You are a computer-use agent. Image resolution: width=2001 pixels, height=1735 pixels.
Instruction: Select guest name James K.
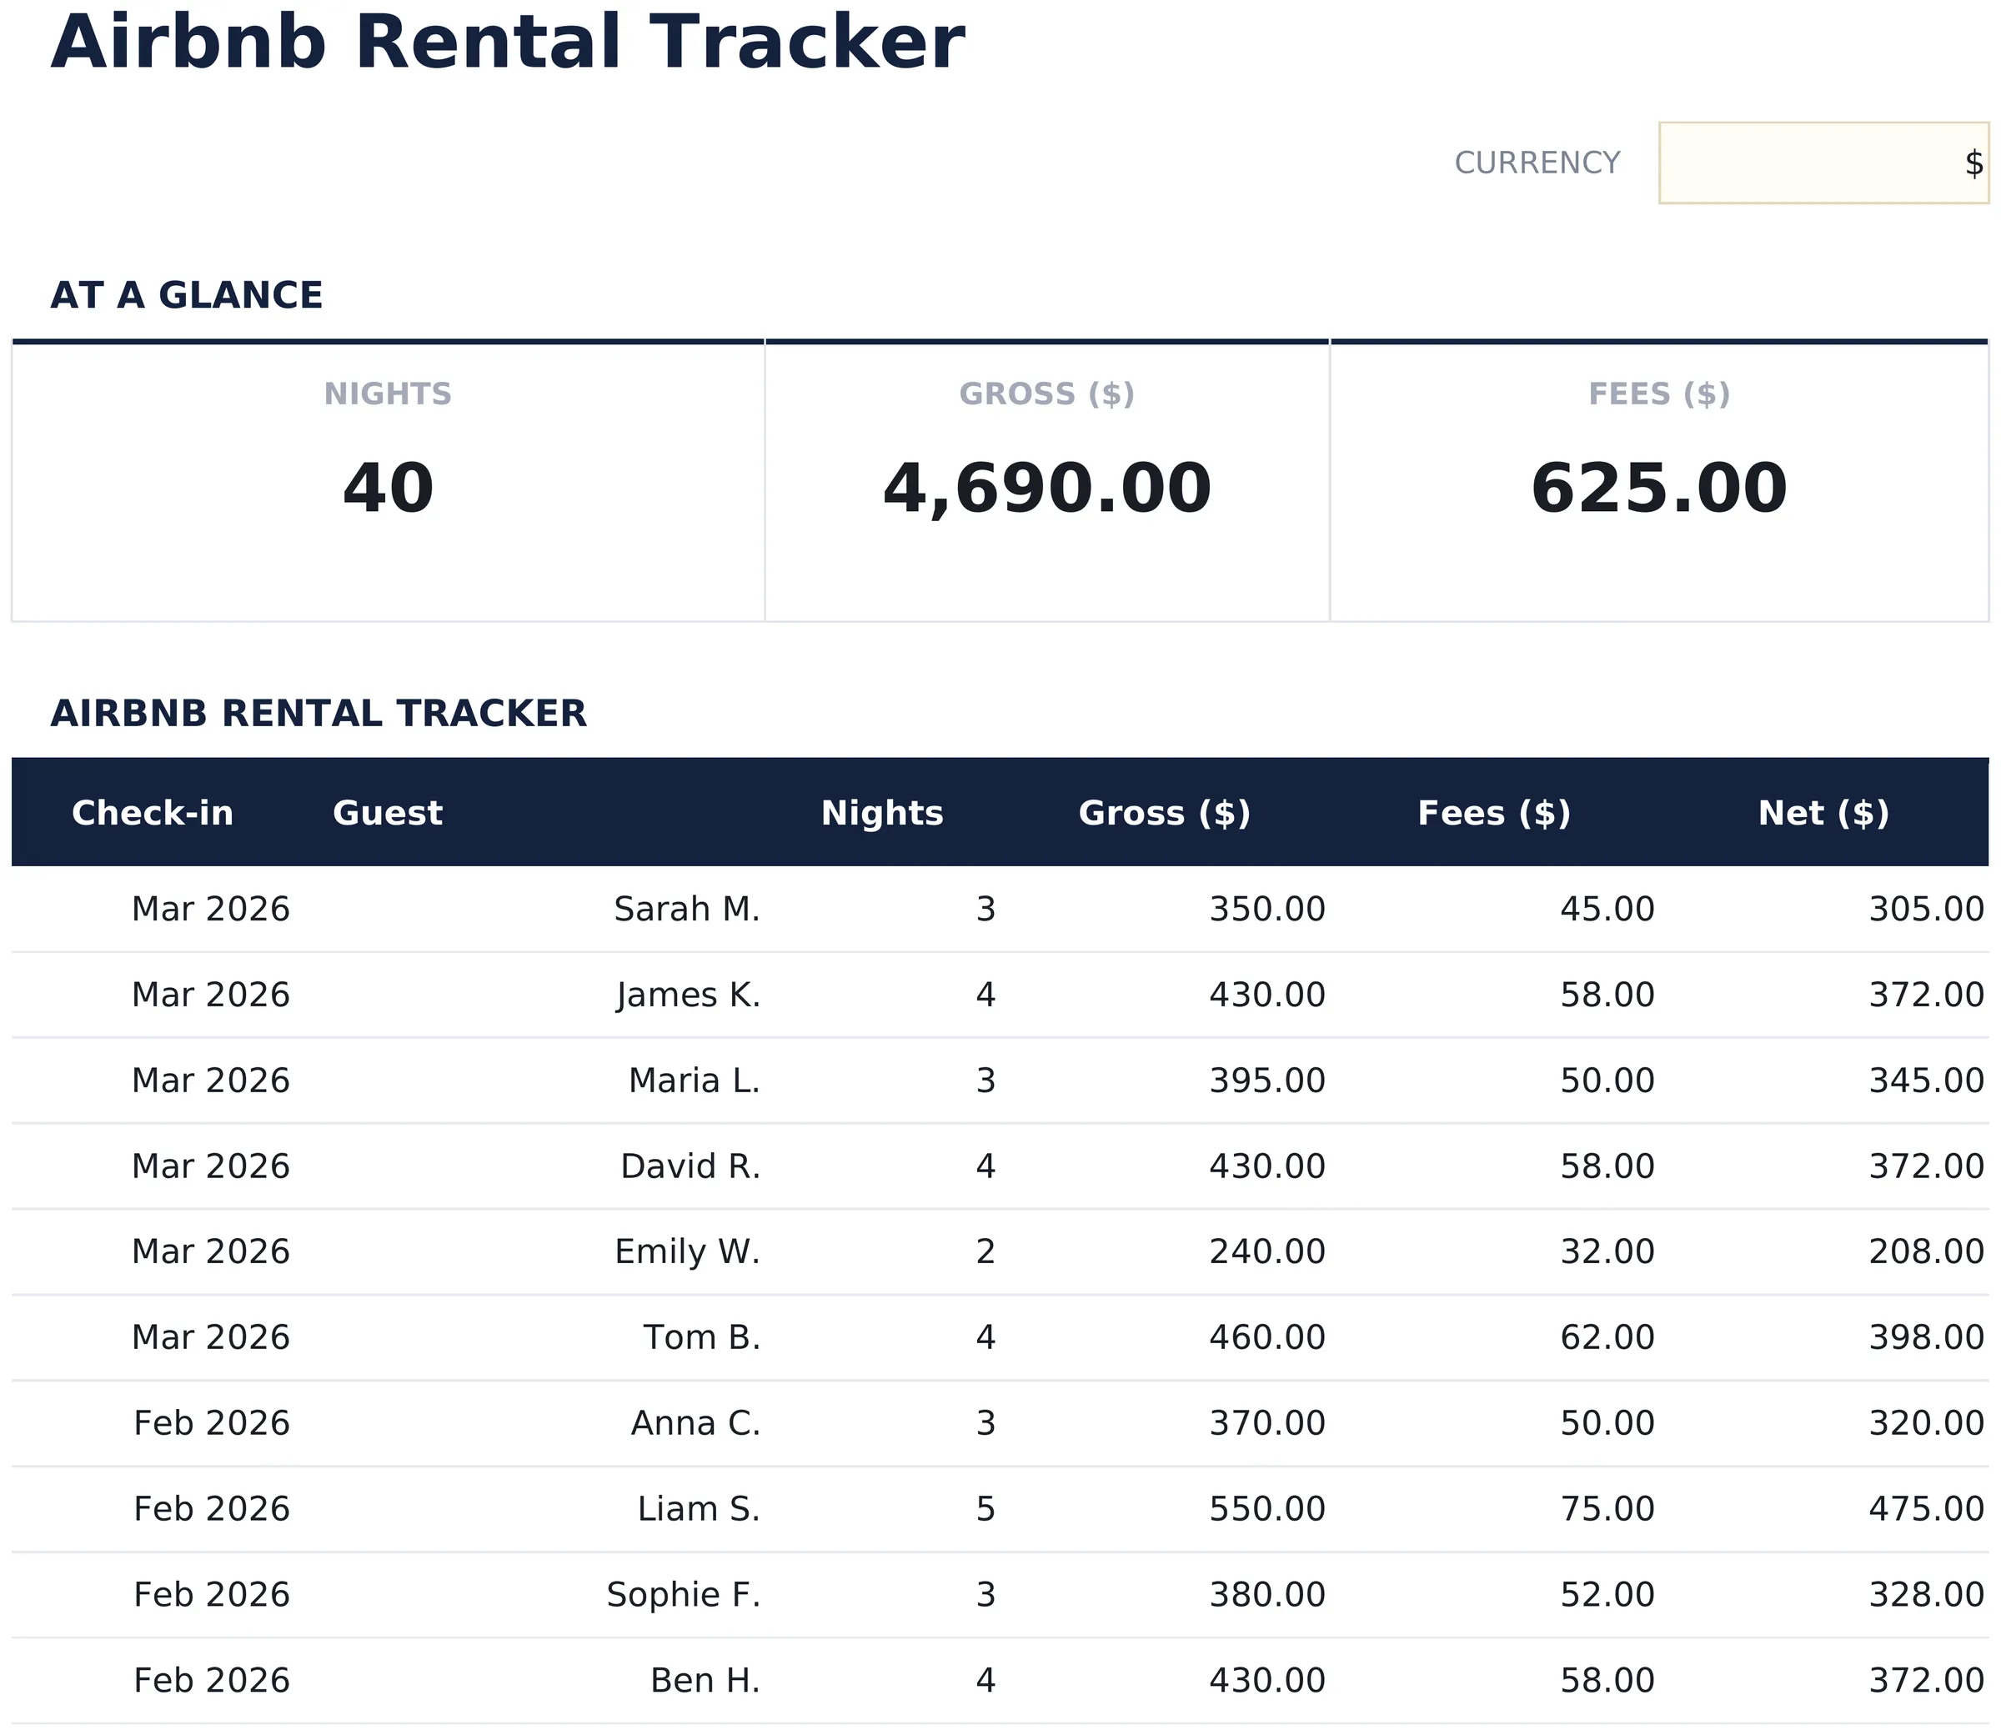click(690, 995)
